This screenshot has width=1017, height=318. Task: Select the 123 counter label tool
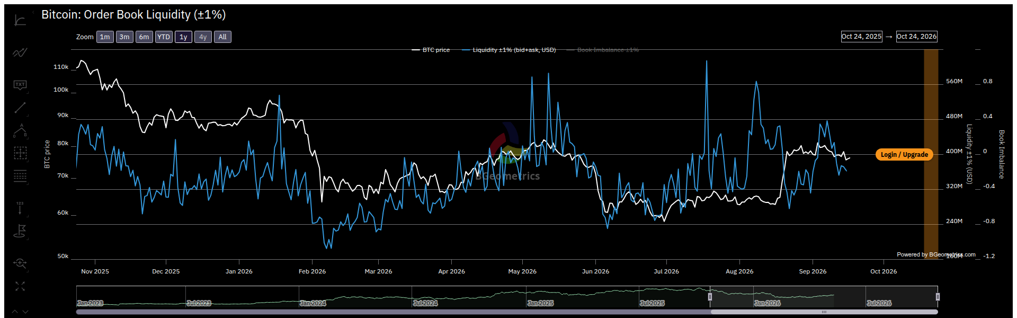[20, 208]
